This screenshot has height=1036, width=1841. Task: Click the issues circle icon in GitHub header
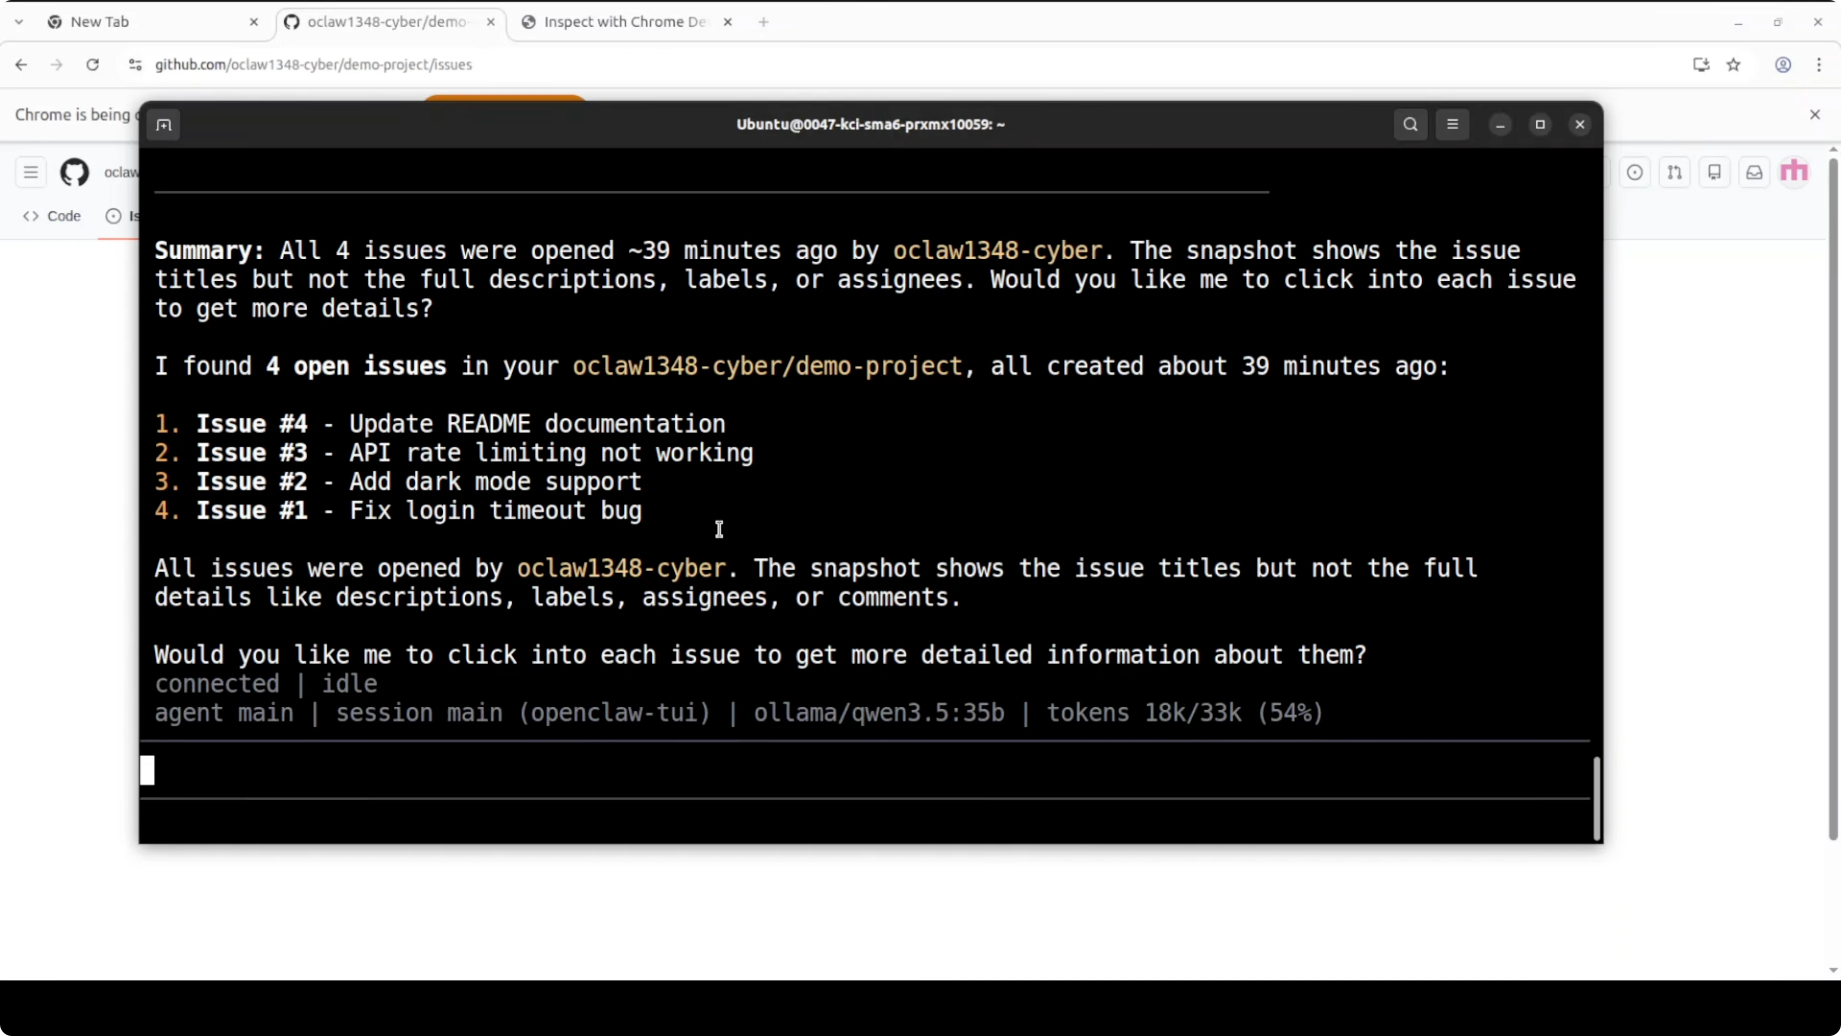(x=1635, y=172)
